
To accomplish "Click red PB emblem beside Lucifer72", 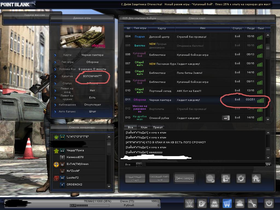I will 56,178.
